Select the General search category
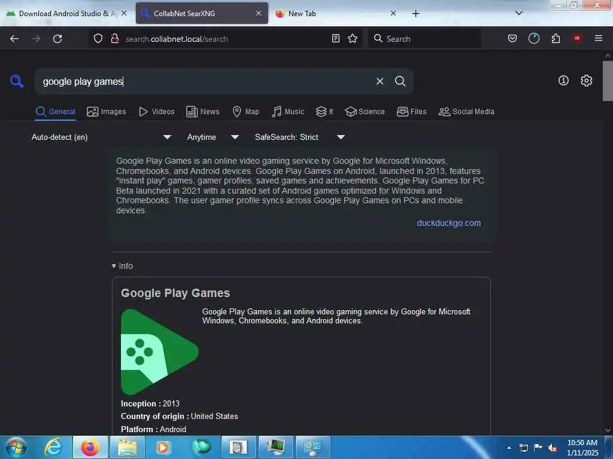Viewport: 613px width, 459px height. click(55, 112)
